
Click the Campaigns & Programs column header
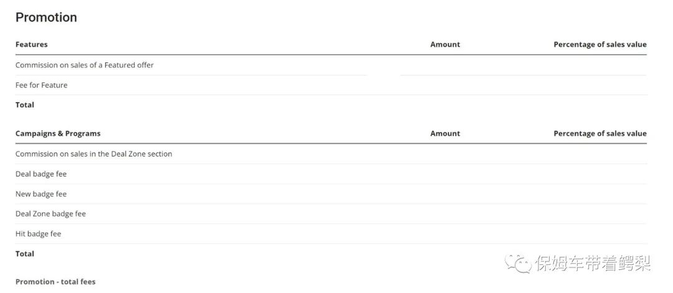(58, 133)
